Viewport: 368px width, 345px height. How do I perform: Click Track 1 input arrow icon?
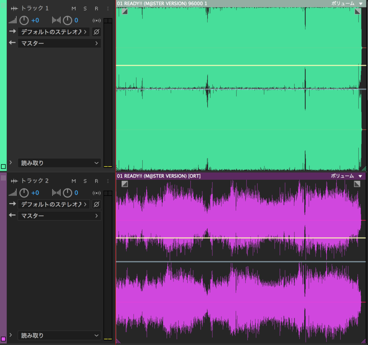tap(13, 31)
